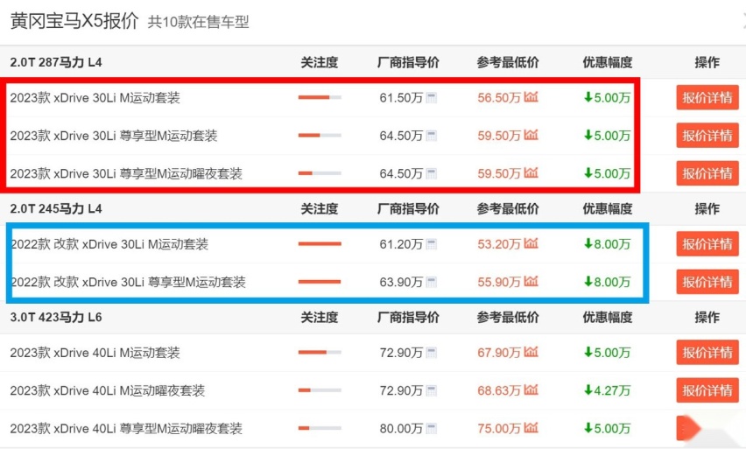The height and width of the screenshot is (449, 746).
Task: Open 2023款 xDrive 40Li M运动套装 link
Action: pos(95,353)
